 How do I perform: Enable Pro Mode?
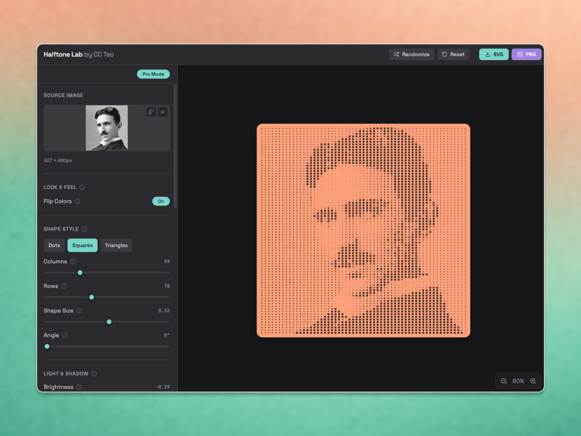pos(153,74)
